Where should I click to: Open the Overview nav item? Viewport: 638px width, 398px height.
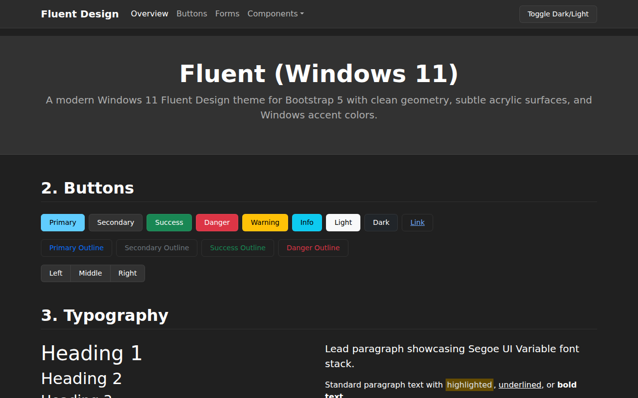pos(150,14)
